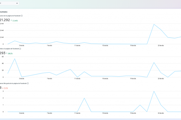This screenshot has height=120, width=181.
Task: Click the 19 de dic label on visits chart
Action: (x=133, y=79)
